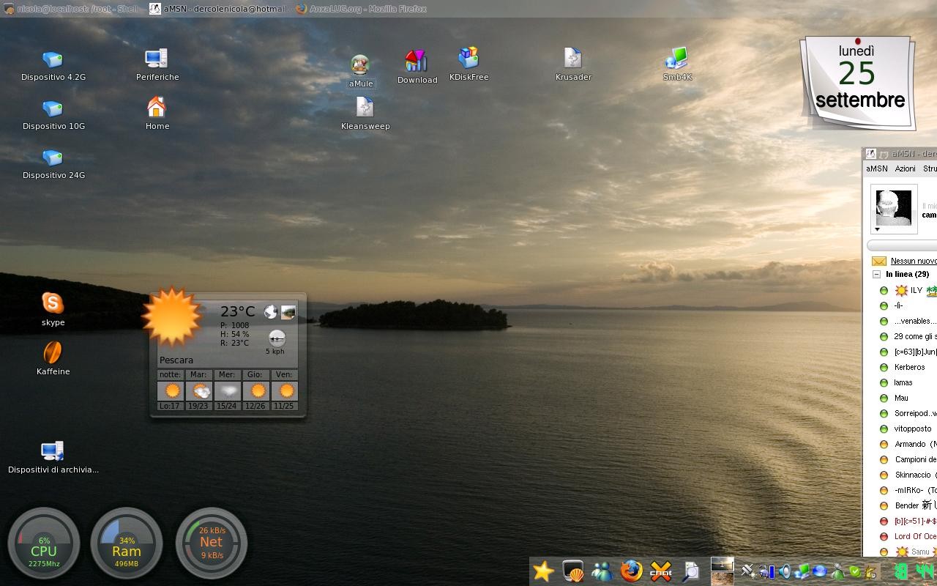Click the Ven forecast day in weather widget

pos(284,390)
